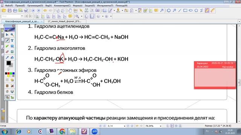Click the yellow back-view arrow
Screen dimensions: 241x135
point(45,10)
